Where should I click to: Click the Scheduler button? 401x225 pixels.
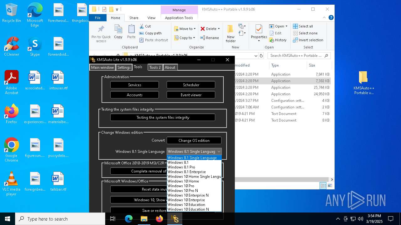pos(191,85)
